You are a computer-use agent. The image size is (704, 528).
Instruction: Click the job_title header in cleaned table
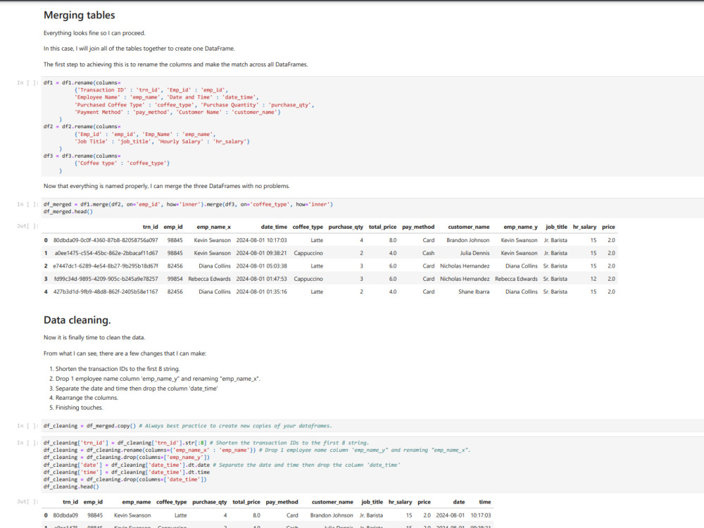[x=372, y=502]
